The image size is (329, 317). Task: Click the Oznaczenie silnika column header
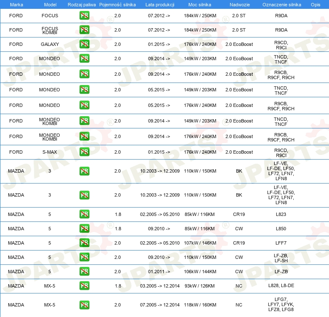pyautogui.click(x=281, y=5)
